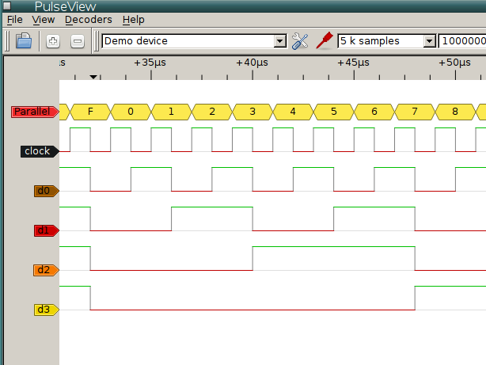
Task: Open the Decoders menu
Action: point(89,20)
